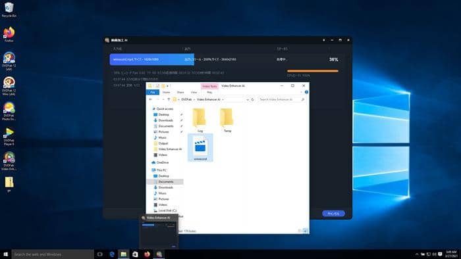
Task: Click the Video Enhancer AI taskbar preview thumbnail
Action: tap(159, 232)
